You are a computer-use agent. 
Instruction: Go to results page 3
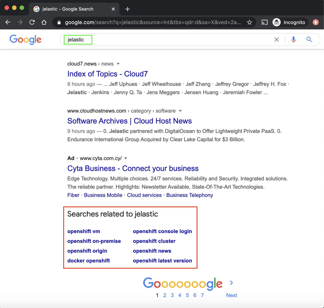172,295
